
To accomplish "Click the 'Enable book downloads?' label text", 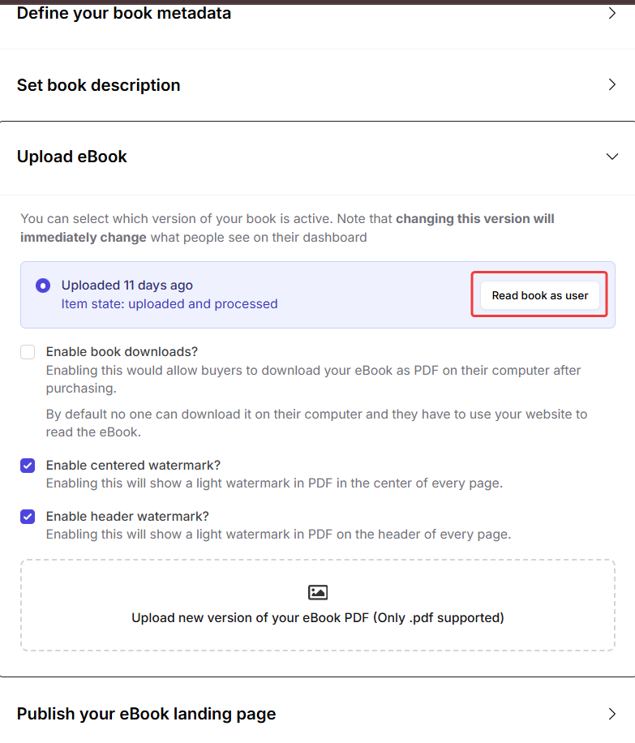I will [x=122, y=351].
